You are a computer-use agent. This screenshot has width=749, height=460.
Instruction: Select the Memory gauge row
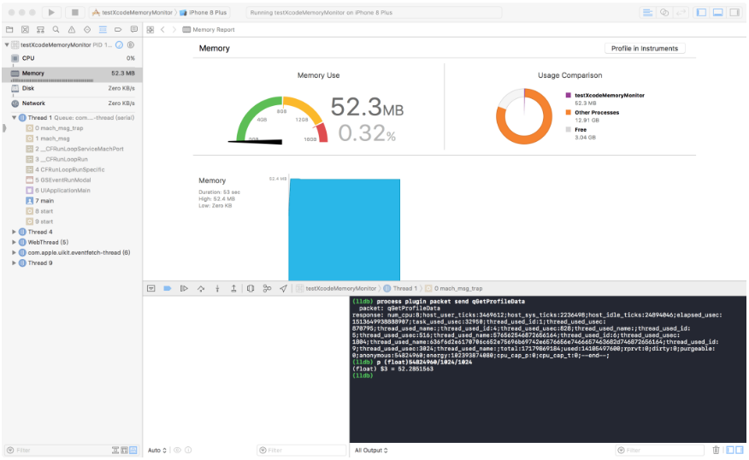coord(73,74)
